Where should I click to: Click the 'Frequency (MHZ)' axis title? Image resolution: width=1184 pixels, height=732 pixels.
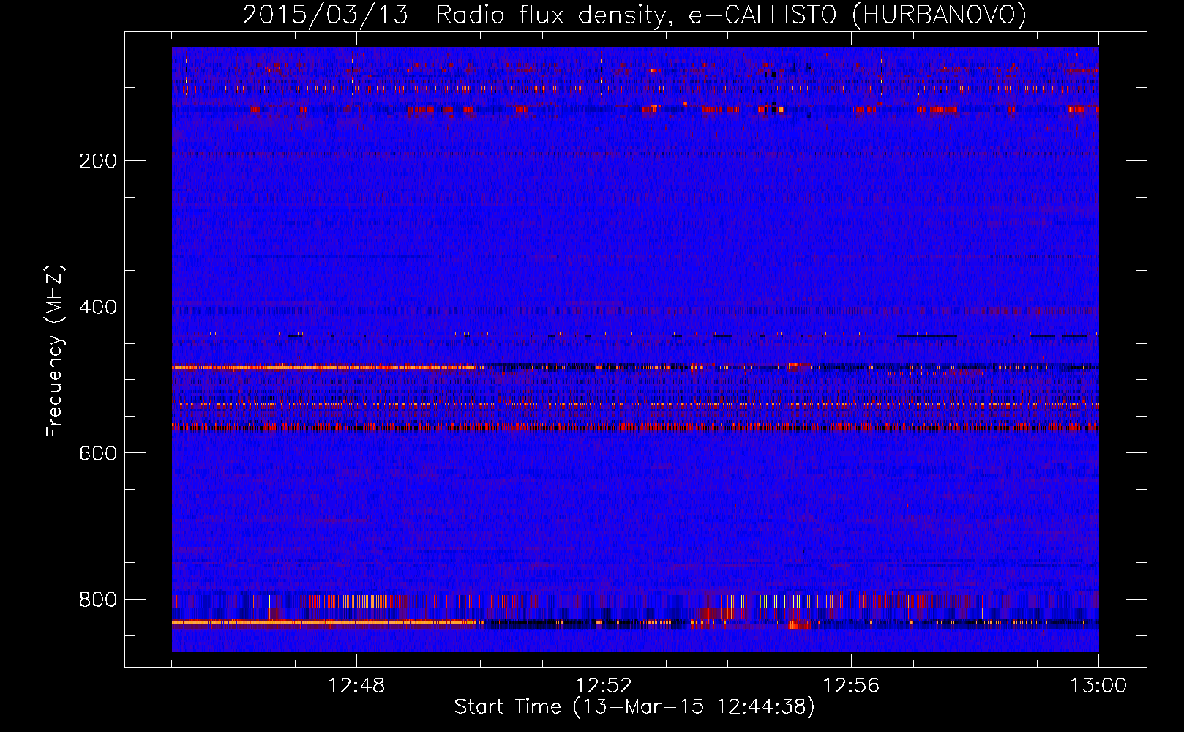coord(55,351)
